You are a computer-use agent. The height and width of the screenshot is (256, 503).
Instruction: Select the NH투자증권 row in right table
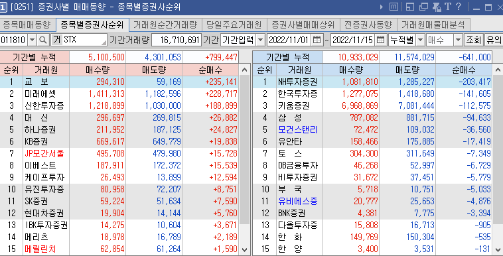[x=372, y=82]
